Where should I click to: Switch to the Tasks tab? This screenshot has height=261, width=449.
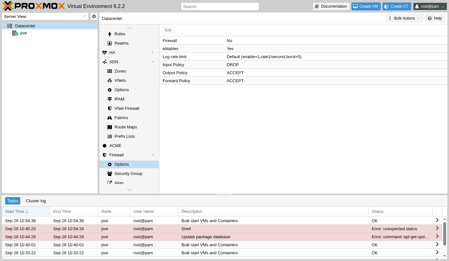(13, 201)
